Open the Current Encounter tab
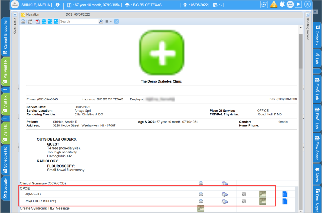 pos(5,37)
